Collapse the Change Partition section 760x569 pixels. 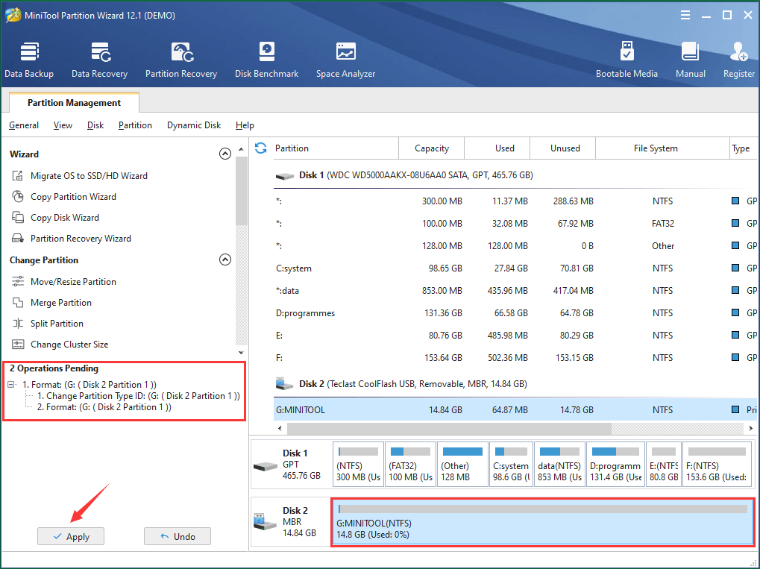tap(225, 260)
